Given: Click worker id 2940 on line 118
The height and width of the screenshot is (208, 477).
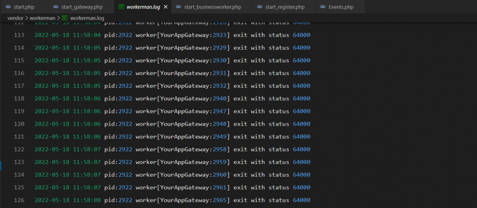Looking at the screenshot, I should pos(220,98).
